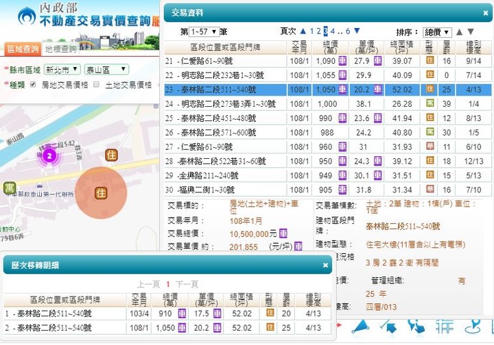Viewport: 494px width, 345px height.
Task: Go to page 6 of results
Action: pos(347,31)
